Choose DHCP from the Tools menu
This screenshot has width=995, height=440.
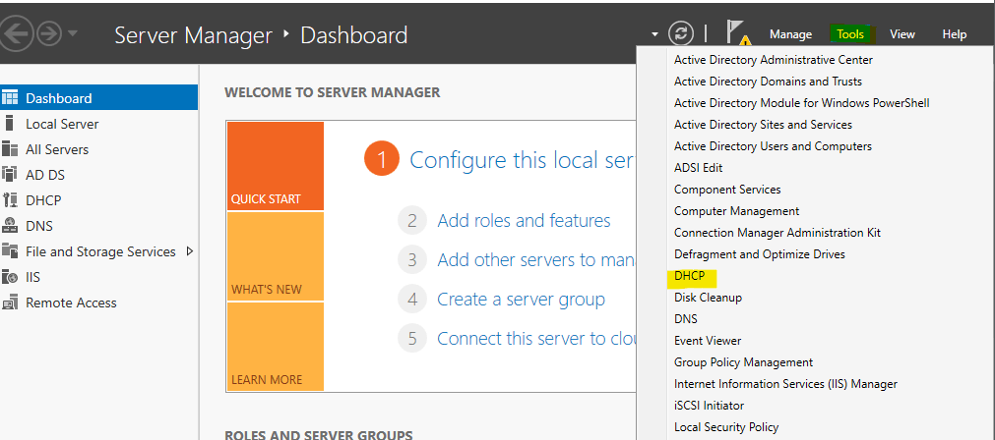[x=689, y=276]
